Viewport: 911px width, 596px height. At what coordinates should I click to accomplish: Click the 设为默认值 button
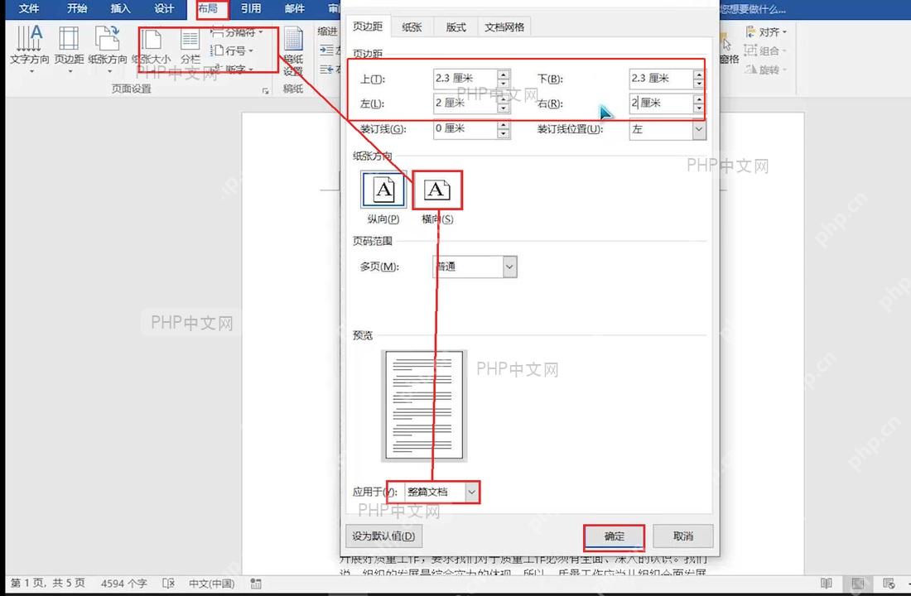(x=383, y=536)
